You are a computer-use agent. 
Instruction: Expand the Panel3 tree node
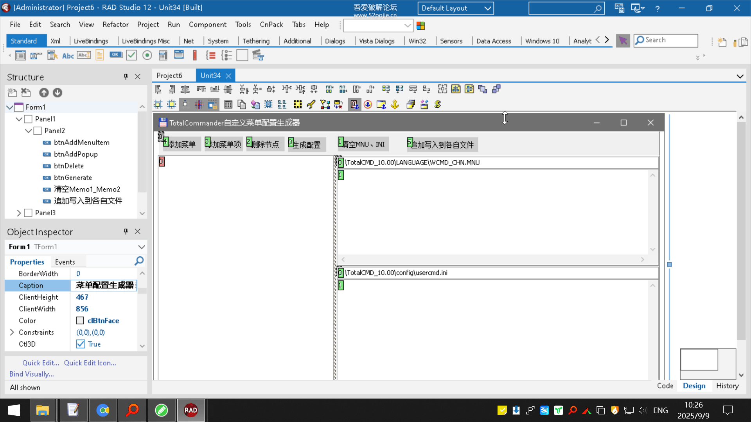pos(19,213)
